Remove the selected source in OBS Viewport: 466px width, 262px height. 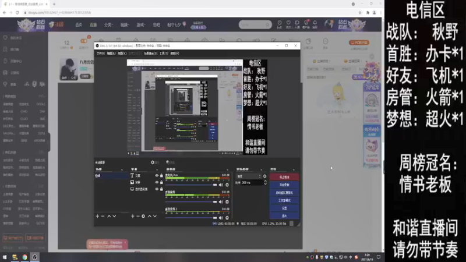coord(138,216)
